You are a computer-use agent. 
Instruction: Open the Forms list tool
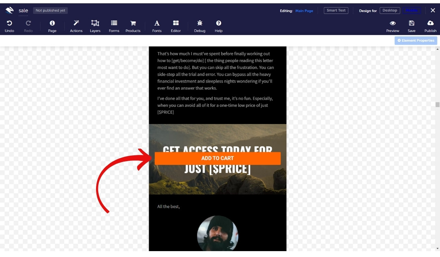tap(114, 23)
